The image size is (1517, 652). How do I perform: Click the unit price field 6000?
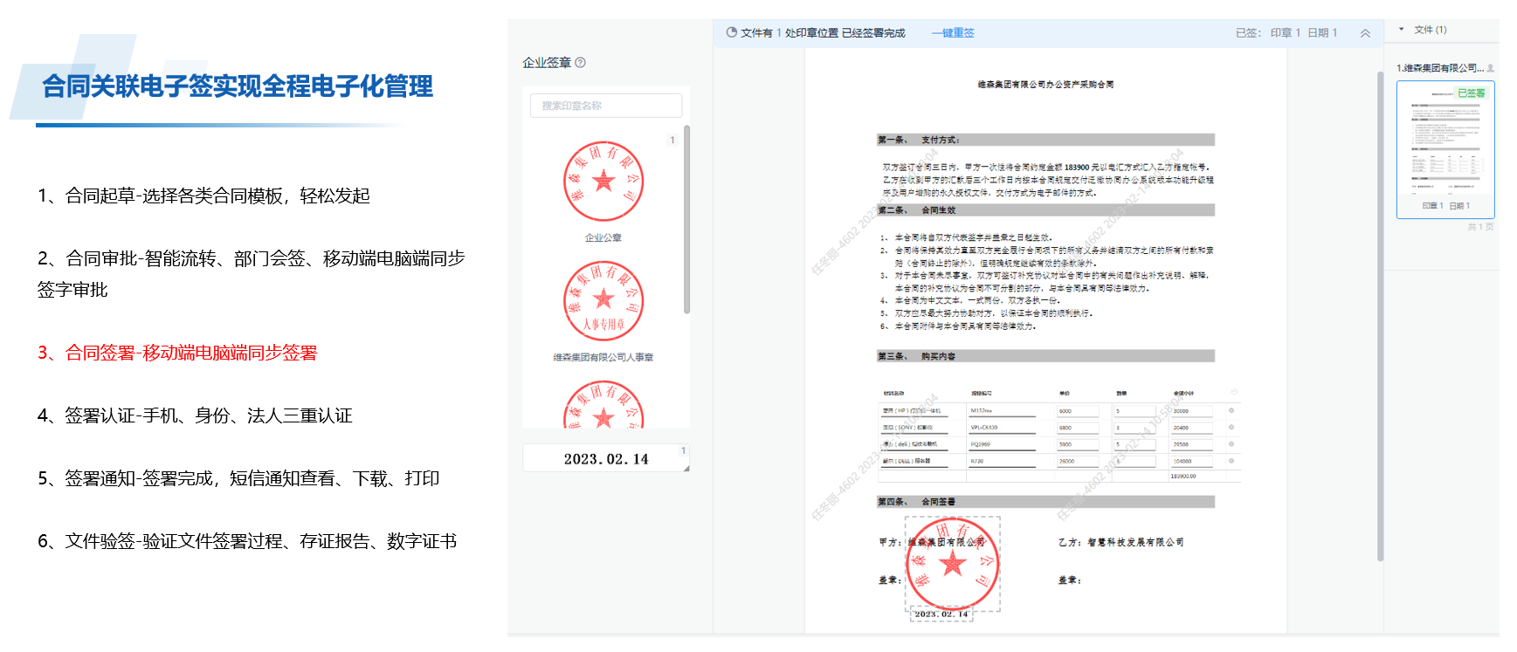tap(1079, 411)
